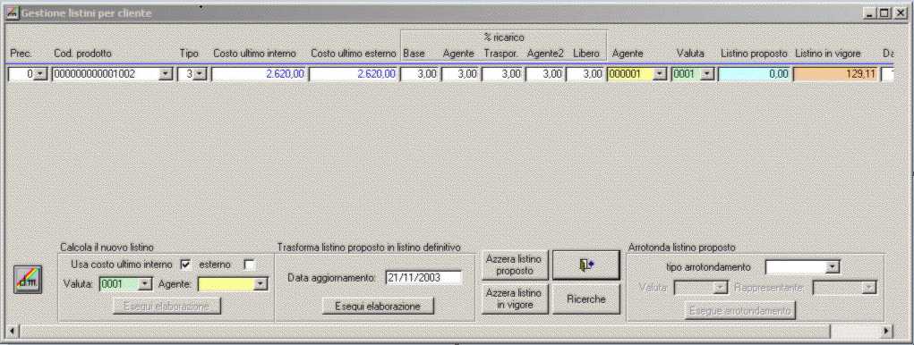The width and height of the screenshot is (914, 345).
Task: Click the window title bar app icon
Action: (x=13, y=13)
